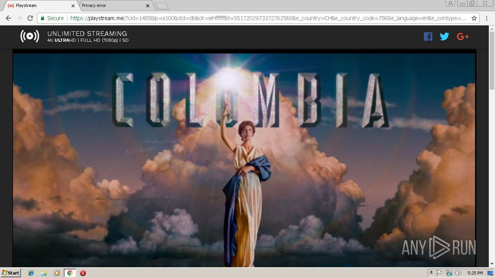This screenshot has height=278, width=495.
Task: Open Windows Explorer folder taskbar icon
Action: coord(44,273)
